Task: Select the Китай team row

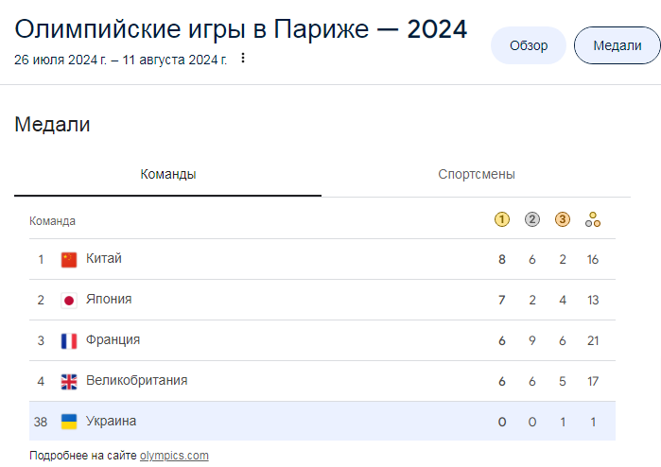Action: 322,259
